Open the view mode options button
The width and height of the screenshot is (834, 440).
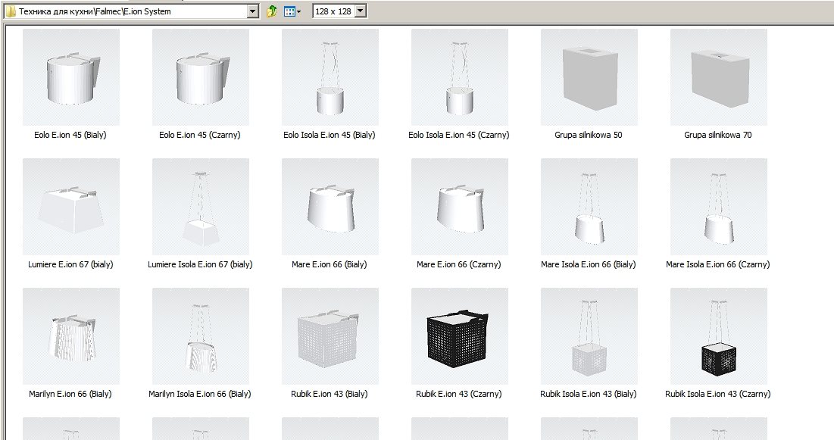coord(292,11)
